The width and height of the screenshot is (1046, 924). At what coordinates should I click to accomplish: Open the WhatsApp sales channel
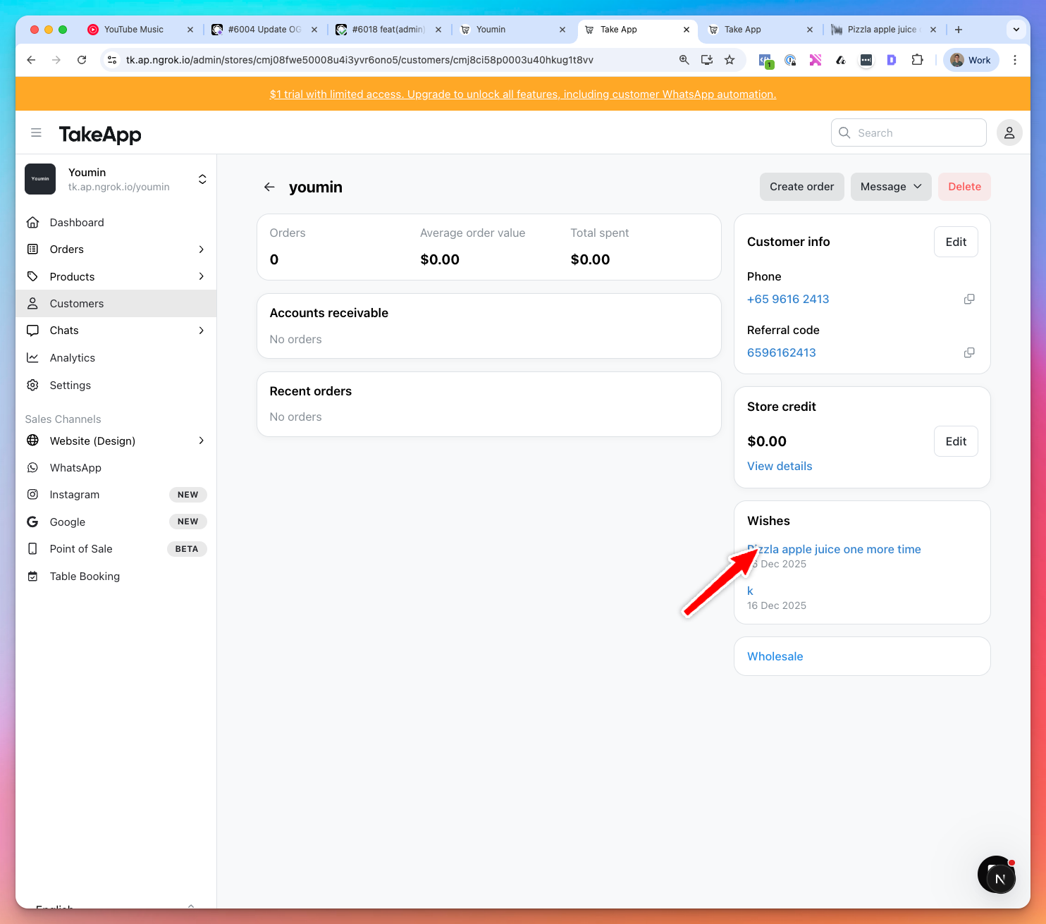(116, 468)
